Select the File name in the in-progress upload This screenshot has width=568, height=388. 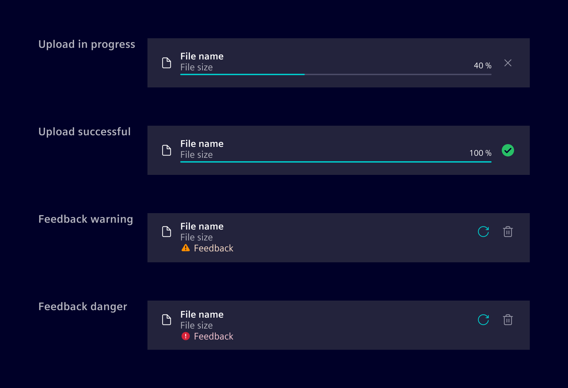202,56
